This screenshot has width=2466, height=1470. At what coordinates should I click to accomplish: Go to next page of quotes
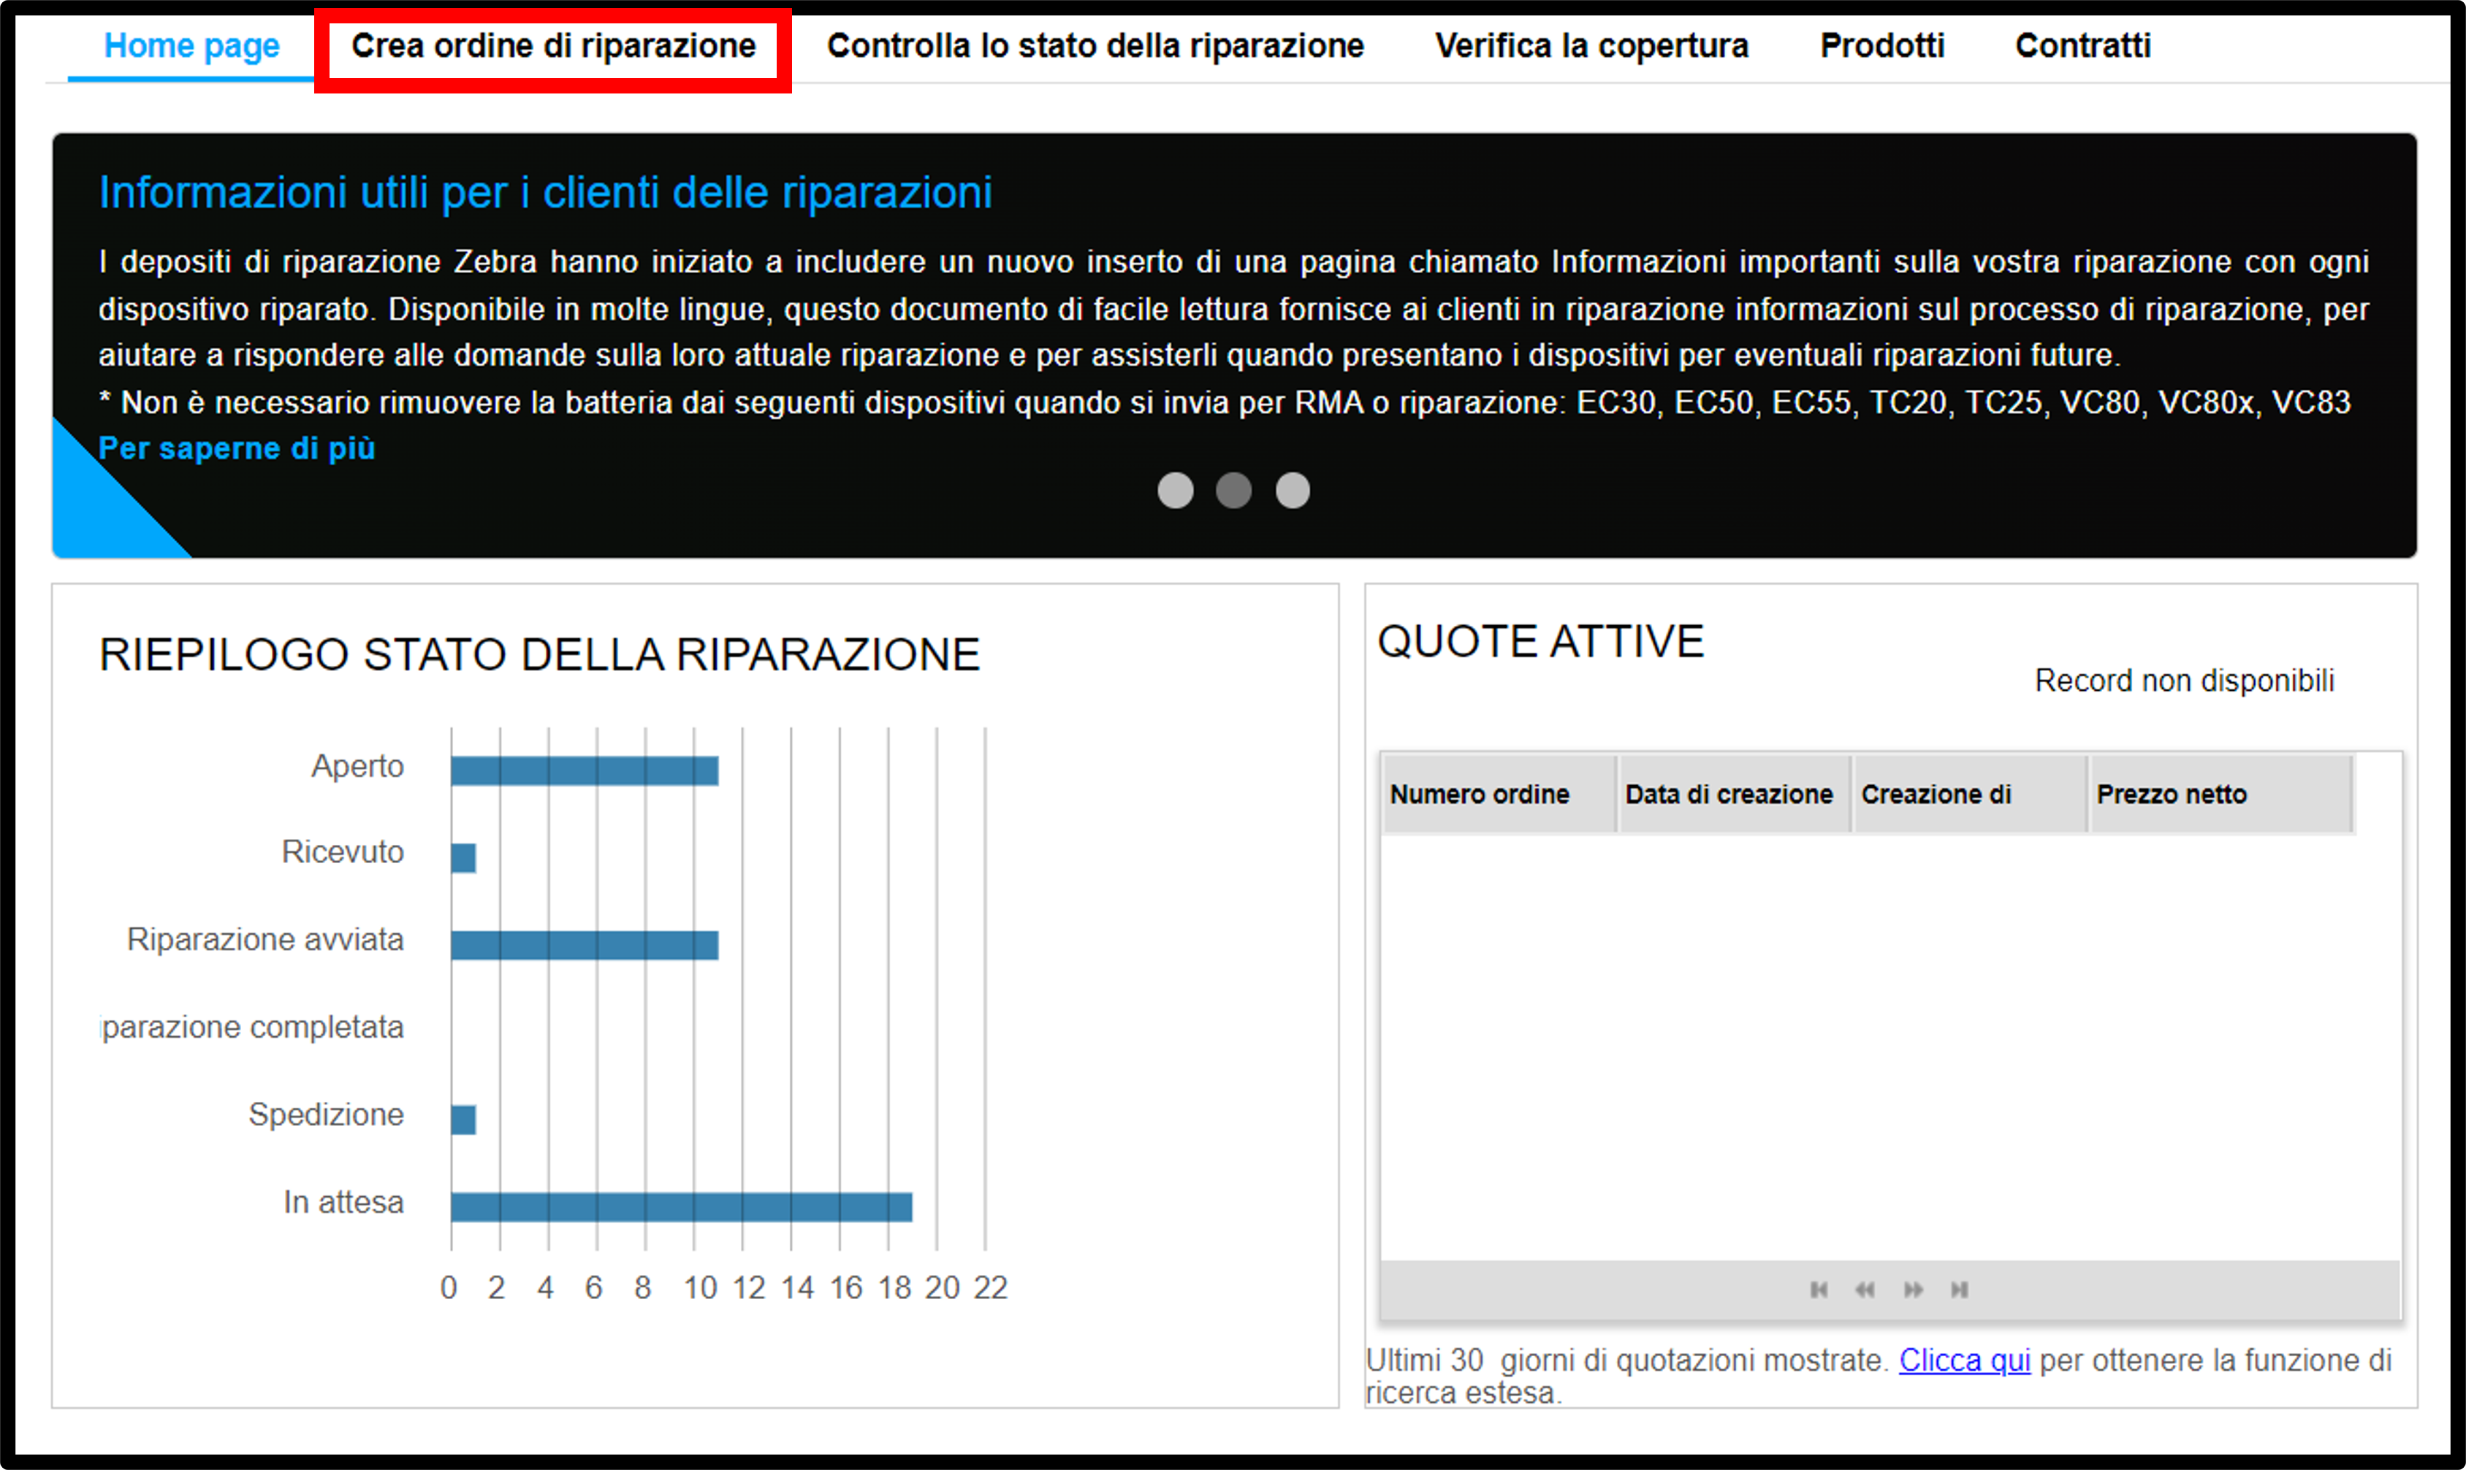pos(1913,1290)
